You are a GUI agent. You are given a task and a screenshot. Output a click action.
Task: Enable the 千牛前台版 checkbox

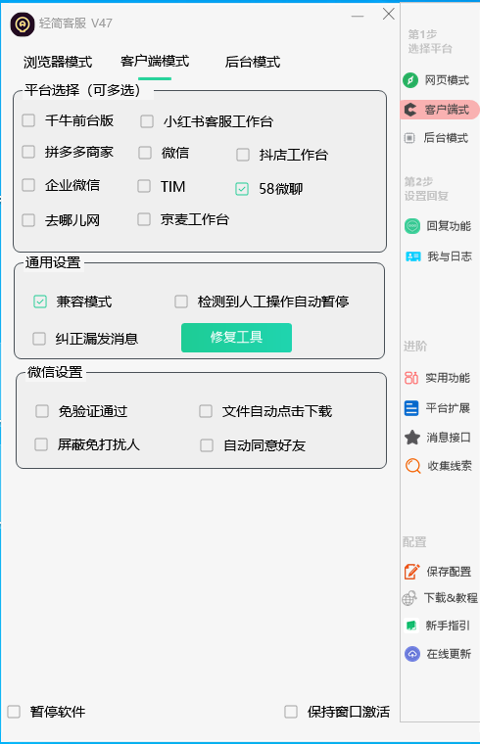tap(28, 120)
